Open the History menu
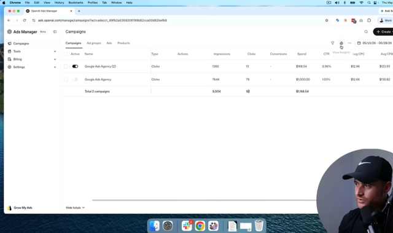This screenshot has height=233, width=393. (59, 2)
